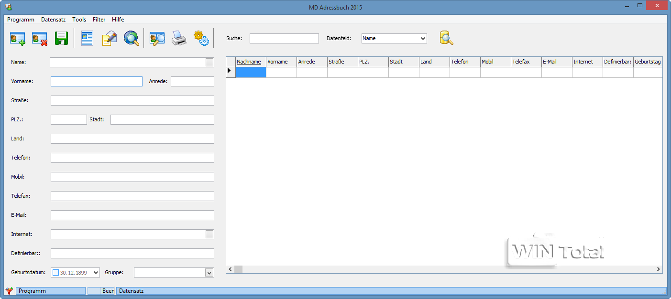Viewport: 671px width, 299px height.
Task: Open the Datenfeld dropdown
Action: 423,38
